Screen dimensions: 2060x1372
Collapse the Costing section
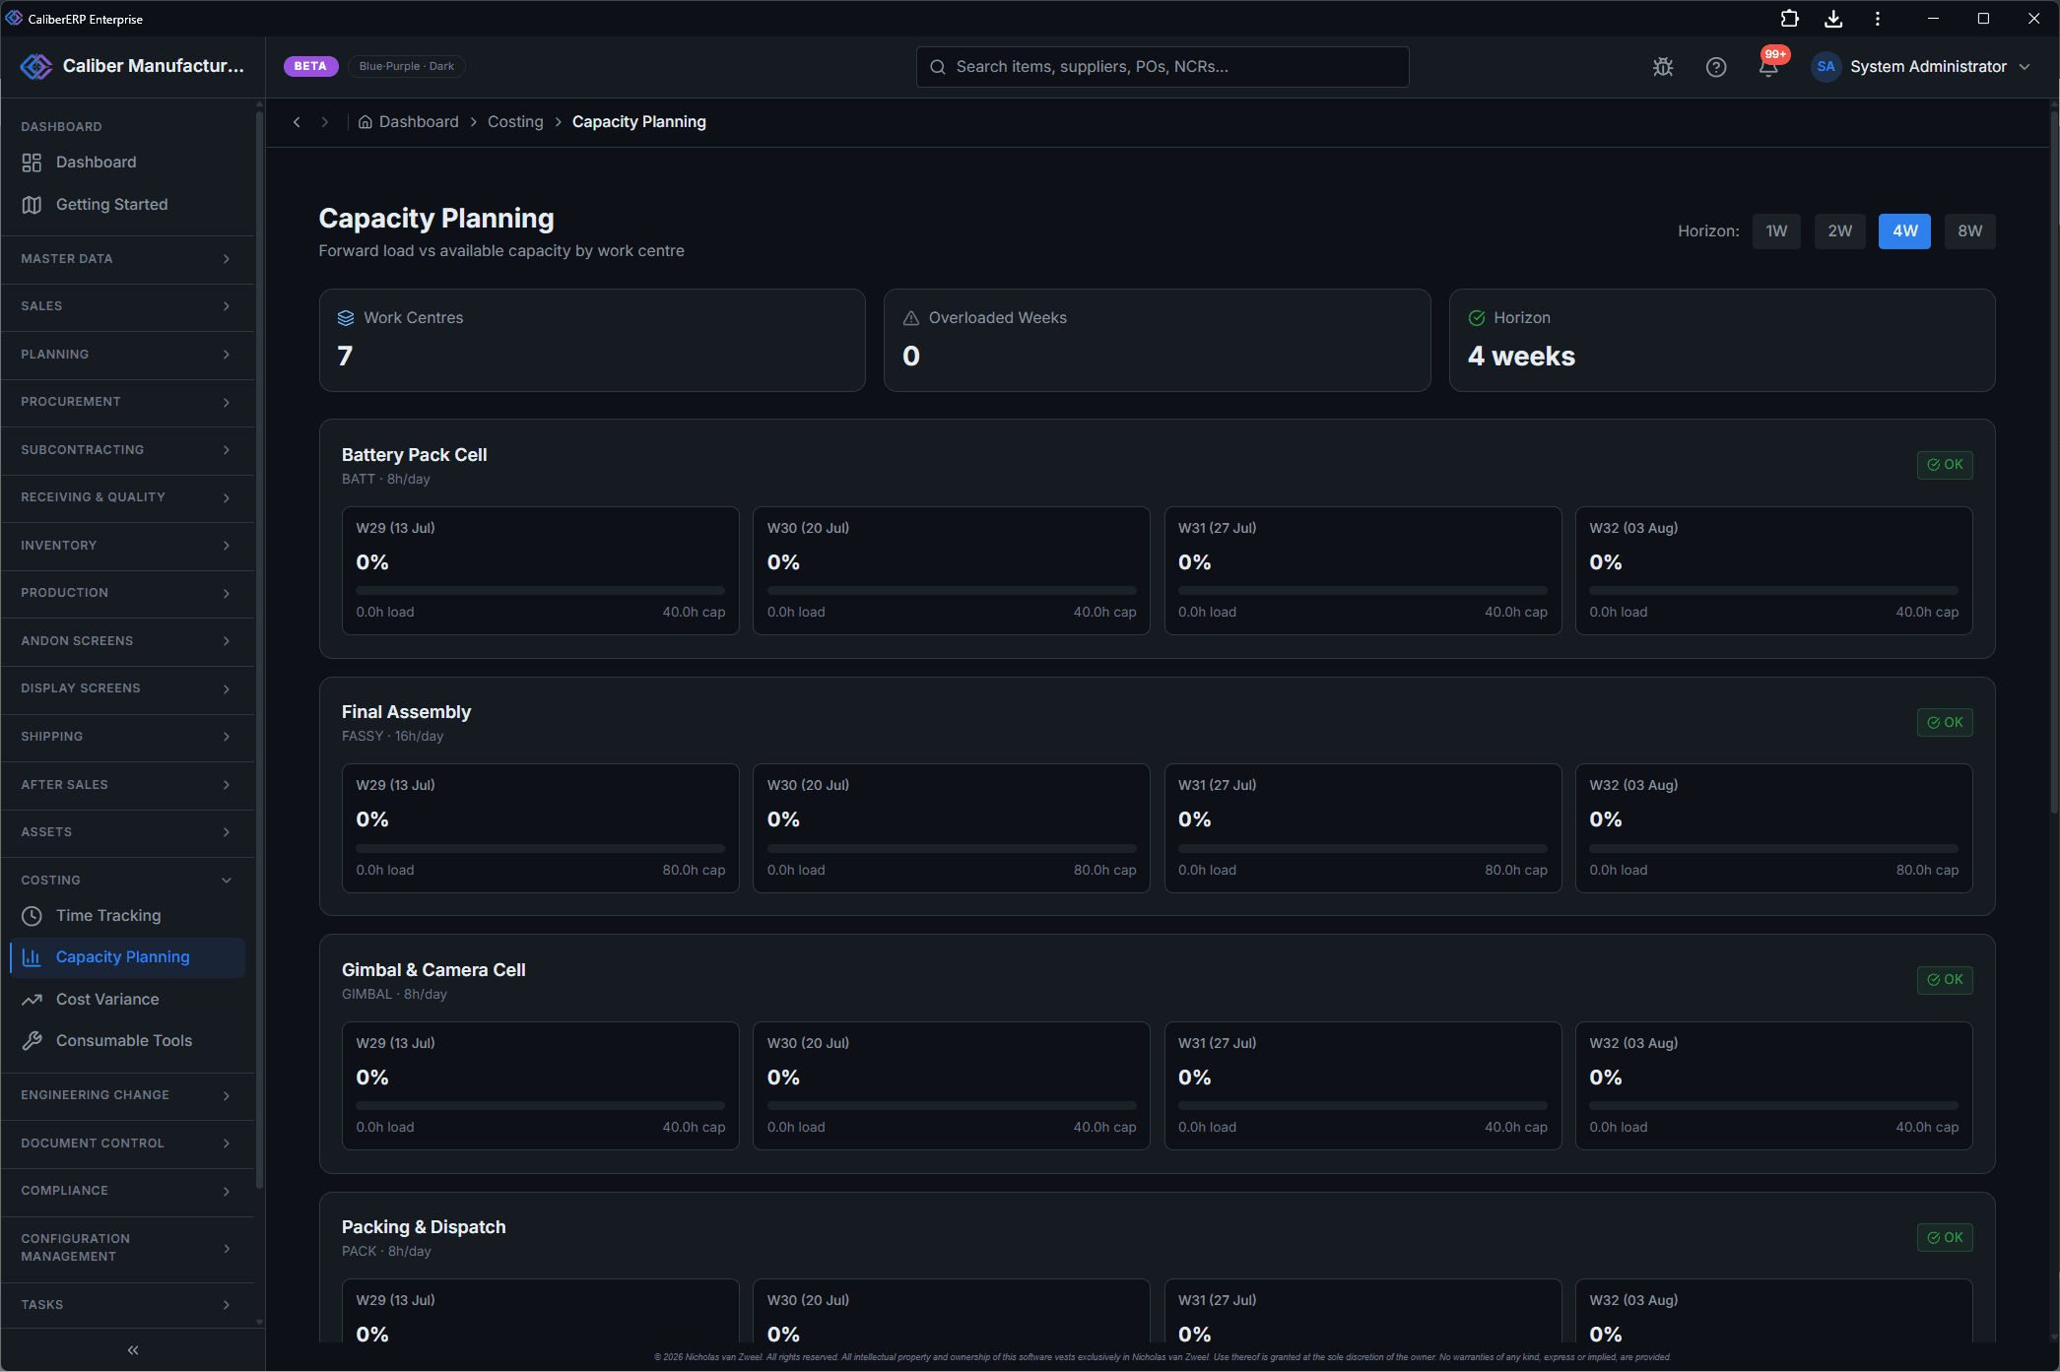coord(127,881)
